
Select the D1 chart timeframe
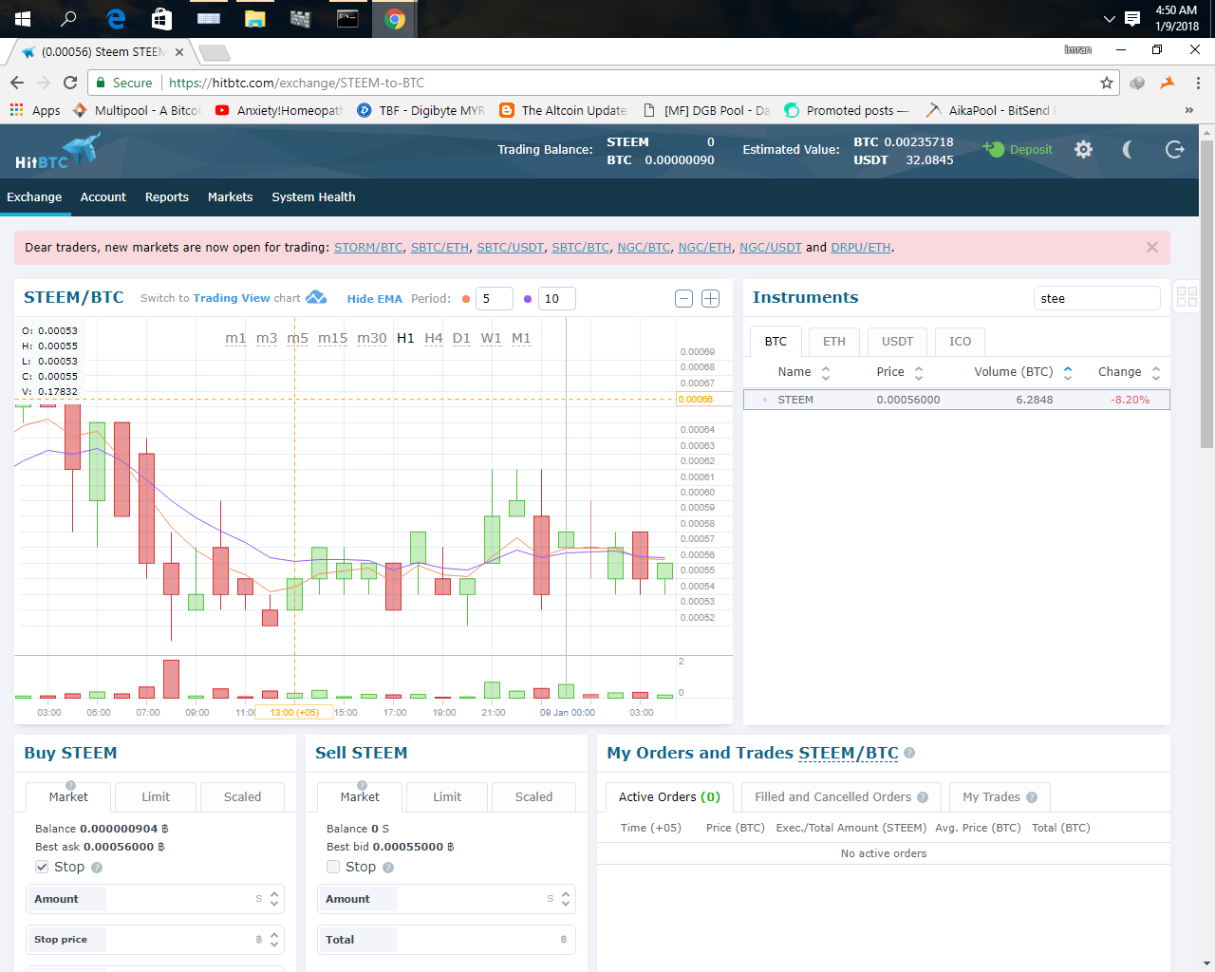click(461, 338)
